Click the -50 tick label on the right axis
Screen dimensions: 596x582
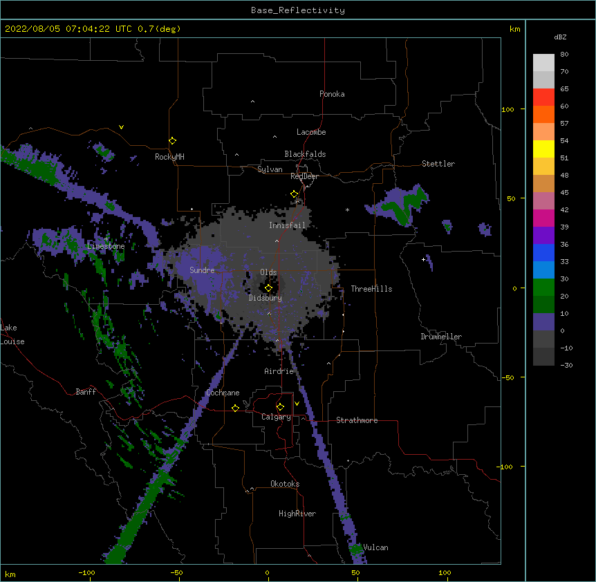[507, 377]
